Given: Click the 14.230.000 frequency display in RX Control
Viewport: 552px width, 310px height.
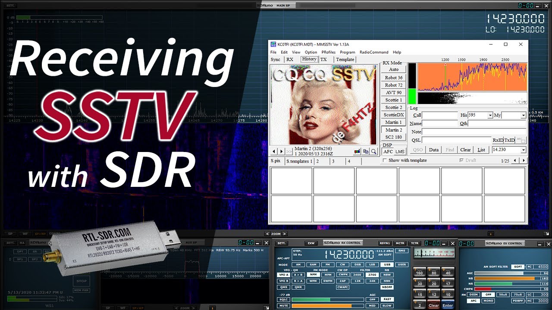Looking at the screenshot, I should pos(349,254).
